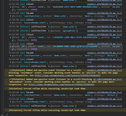
Task: Expand the uploadFile method object
Action: click(49, 31)
